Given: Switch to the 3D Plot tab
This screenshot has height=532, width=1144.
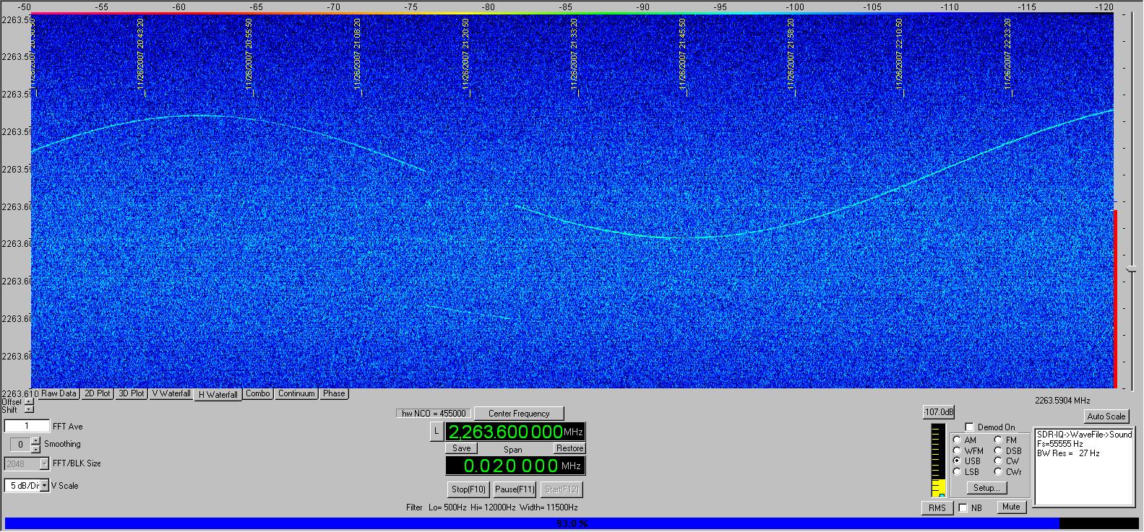Looking at the screenshot, I should pyautogui.click(x=132, y=393).
